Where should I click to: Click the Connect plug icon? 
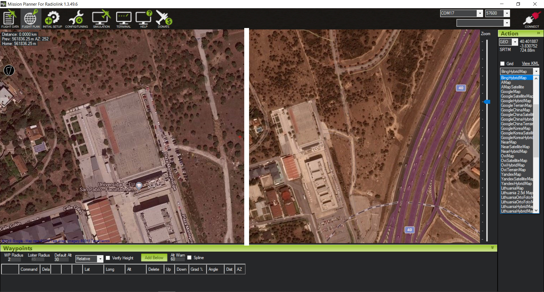(532, 19)
